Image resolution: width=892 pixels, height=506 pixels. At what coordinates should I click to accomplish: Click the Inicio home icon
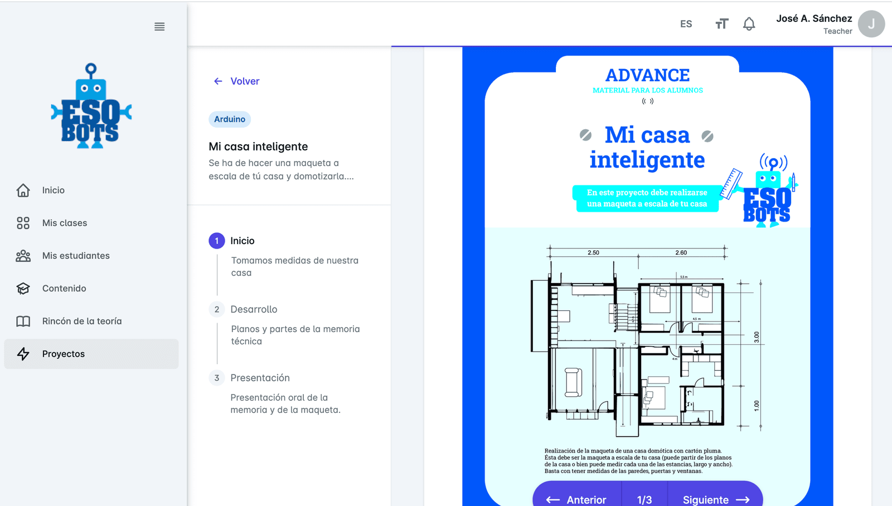pyautogui.click(x=23, y=191)
